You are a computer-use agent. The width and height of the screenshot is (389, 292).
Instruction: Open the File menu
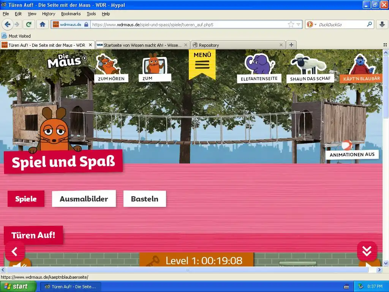click(6, 14)
